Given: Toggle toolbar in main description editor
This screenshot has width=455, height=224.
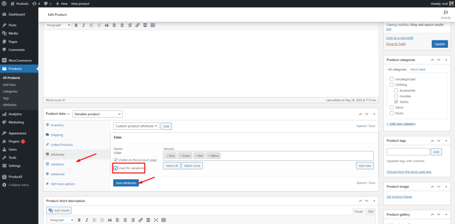Looking at the screenshot, I should coord(153,25).
